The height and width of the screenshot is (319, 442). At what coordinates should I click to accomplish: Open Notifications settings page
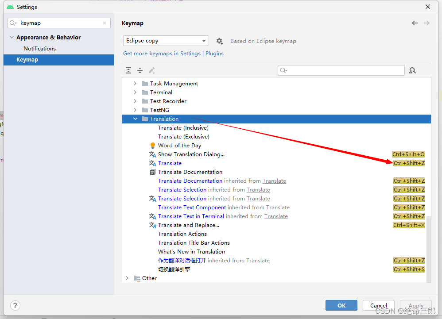click(x=40, y=48)
